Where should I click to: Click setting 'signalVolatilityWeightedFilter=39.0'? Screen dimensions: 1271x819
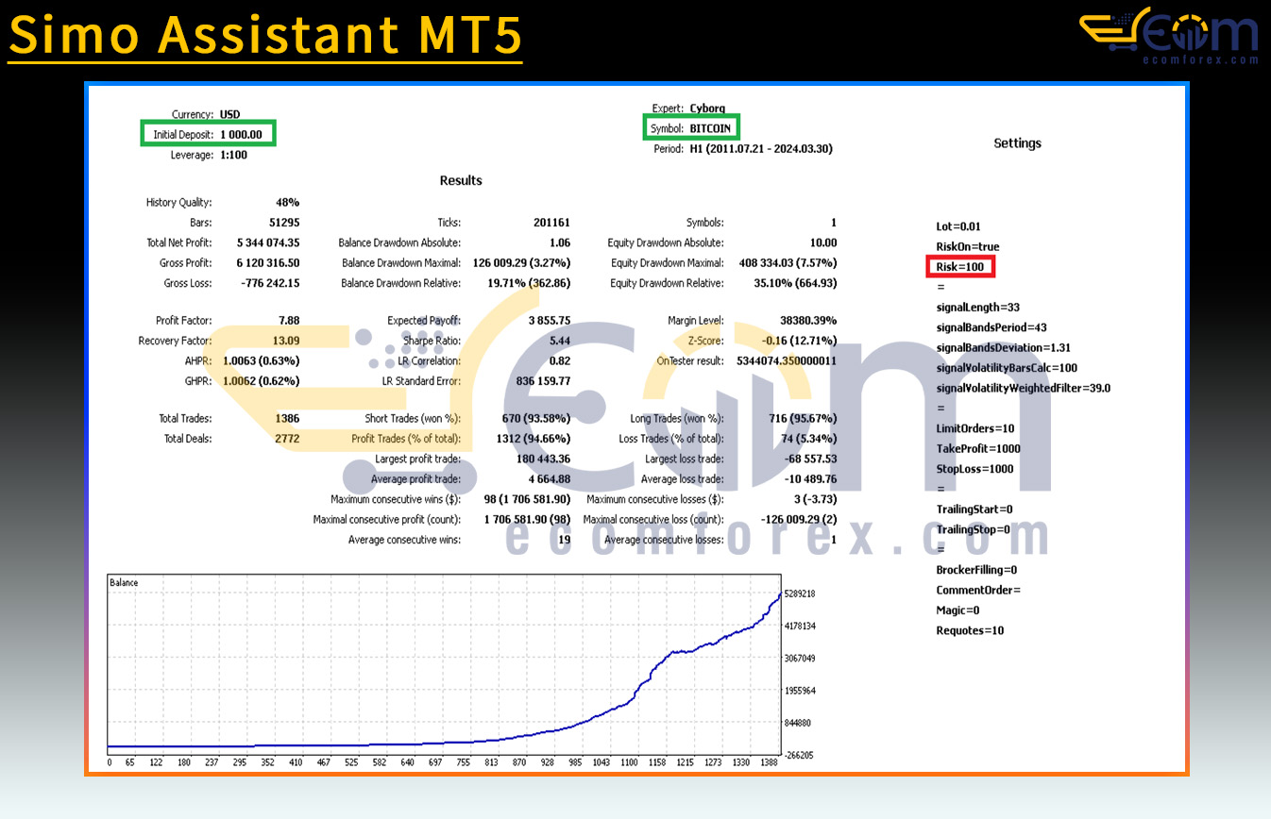tap(1024, 388)
